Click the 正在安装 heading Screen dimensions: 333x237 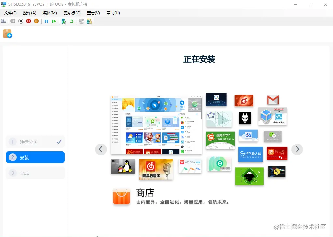click(x=199, y=59)
